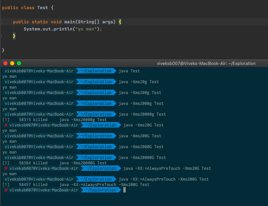Click the red X on the last prompt
Screen dimensions: 268x206
tap(6, 190)
